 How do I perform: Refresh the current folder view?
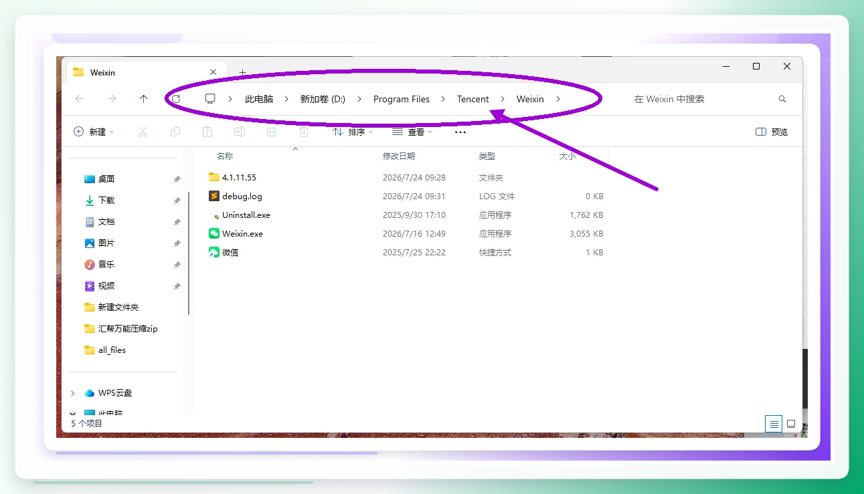(175, 99)
